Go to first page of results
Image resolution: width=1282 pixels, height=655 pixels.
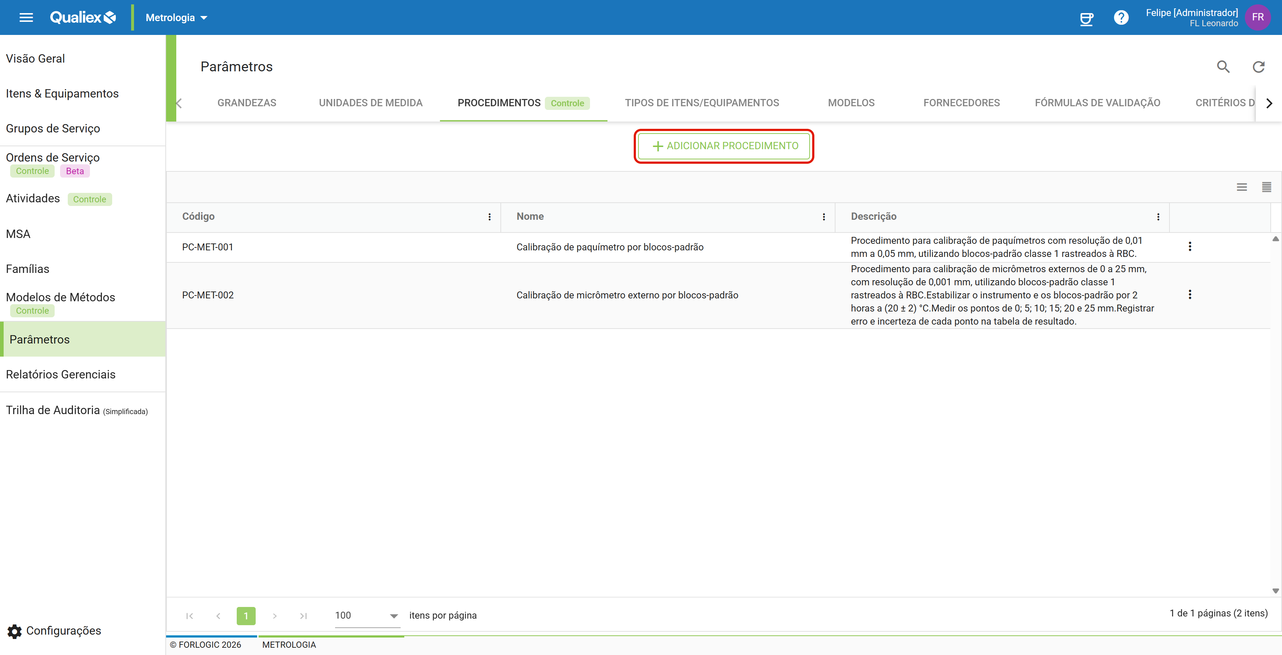[189, 616]
